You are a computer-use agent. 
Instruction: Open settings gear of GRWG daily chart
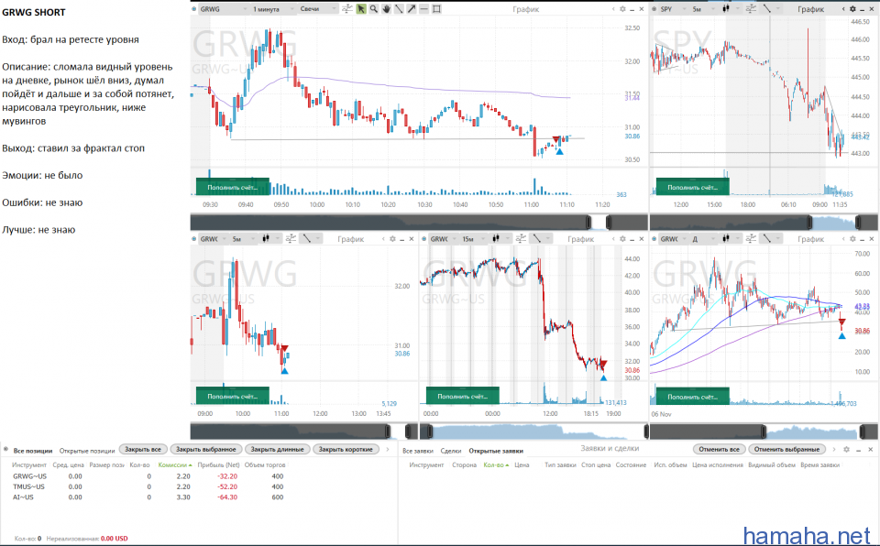pyautogui.click(x=852, y=239)
